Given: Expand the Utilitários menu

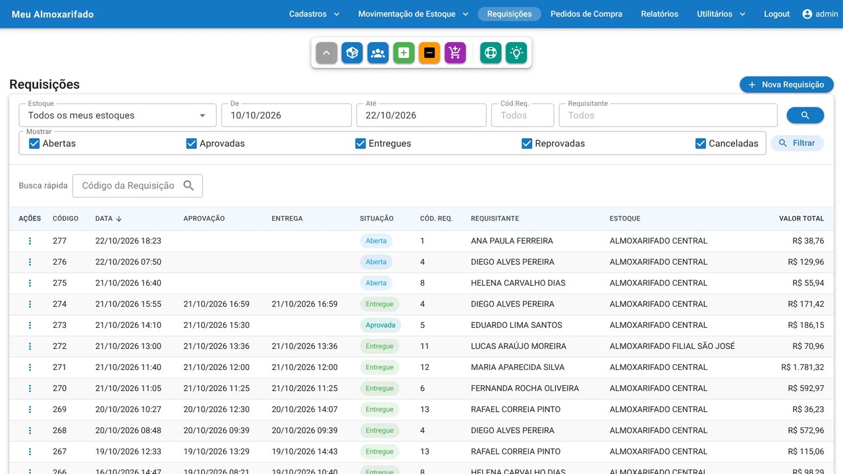Looking at the screenshot, I should coord(721,14).
